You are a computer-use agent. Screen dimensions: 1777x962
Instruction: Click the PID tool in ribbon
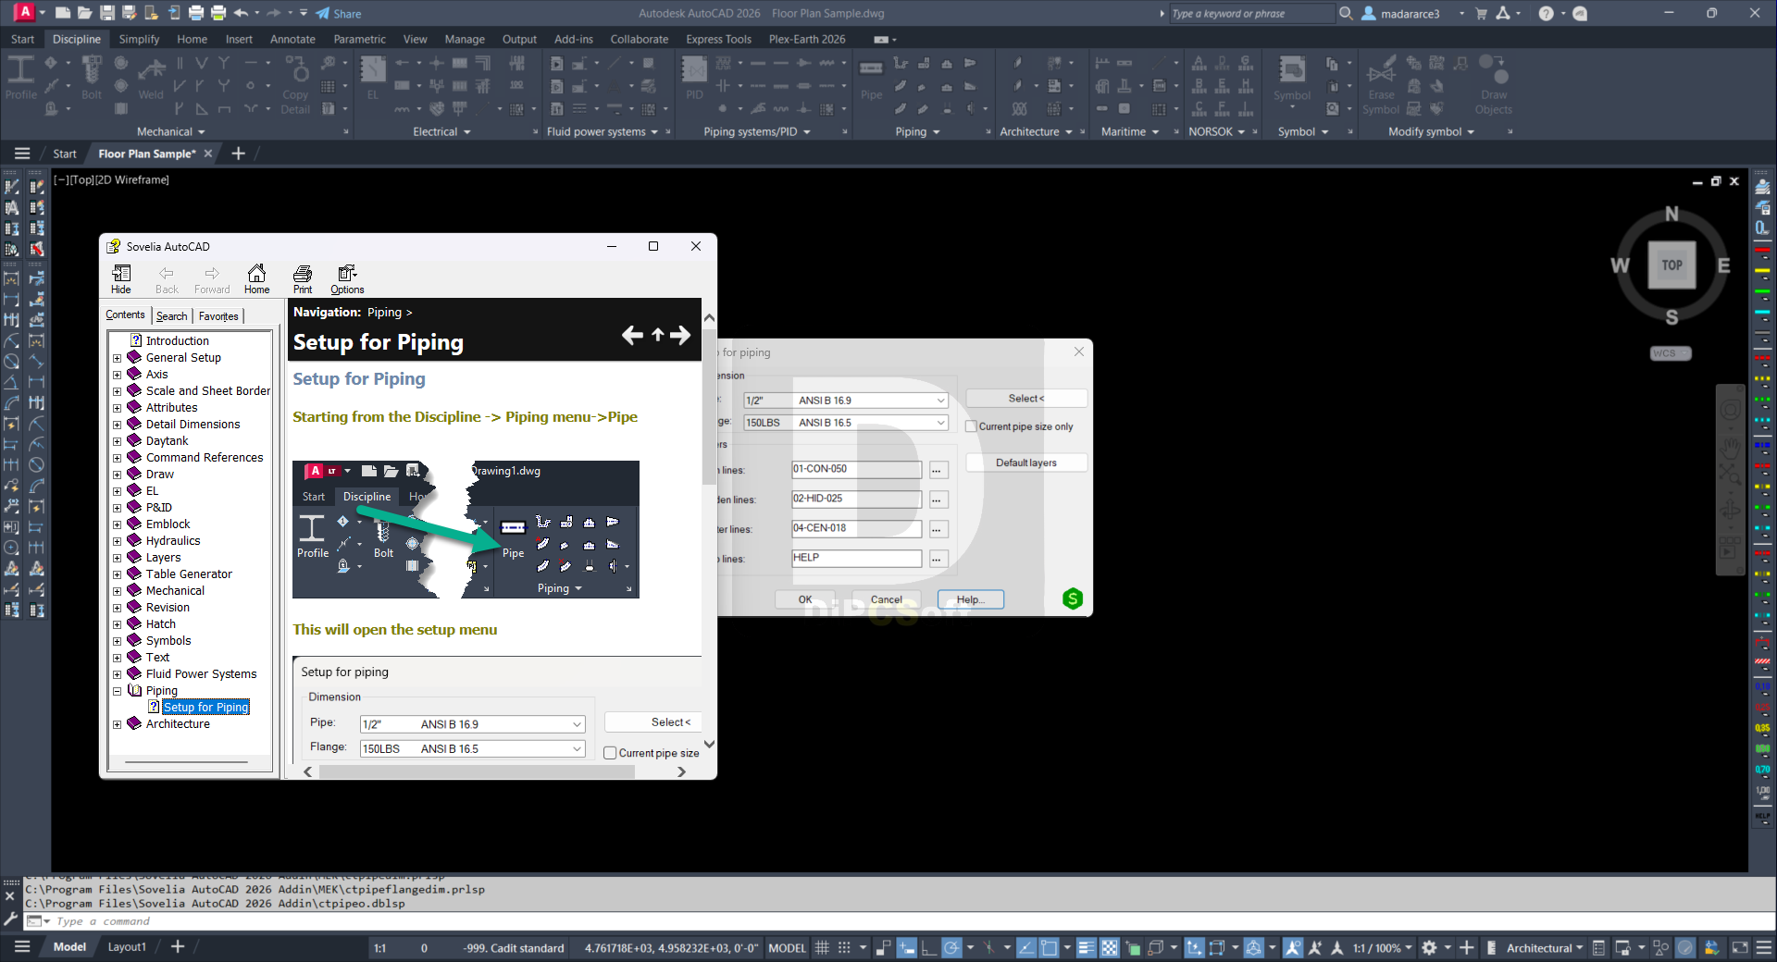pos(694,78)
